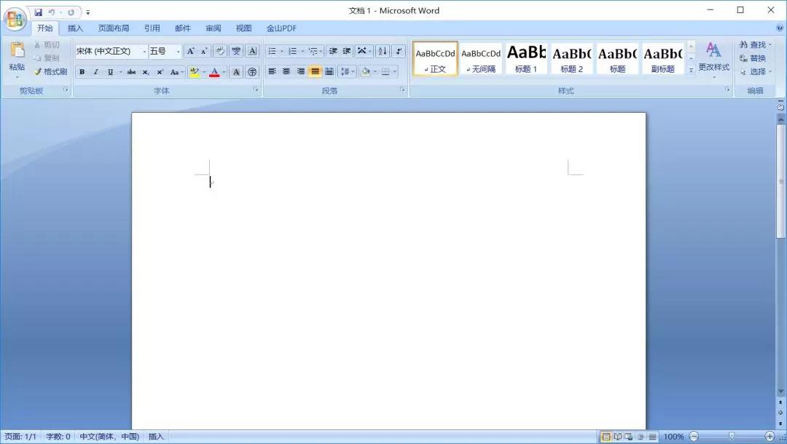Toggle bold formatting
Image resolution: width=787 pixels, height=444 pixels.
[x=82, y=71]
